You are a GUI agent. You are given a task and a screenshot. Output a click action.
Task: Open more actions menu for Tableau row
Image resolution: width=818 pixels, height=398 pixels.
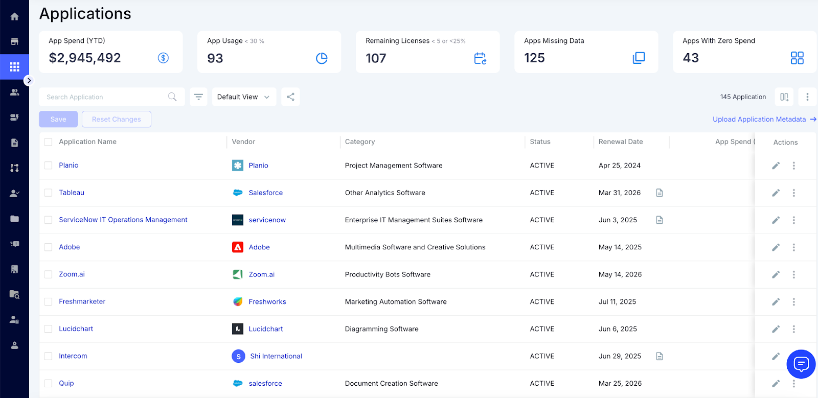[x=793, y=193]
